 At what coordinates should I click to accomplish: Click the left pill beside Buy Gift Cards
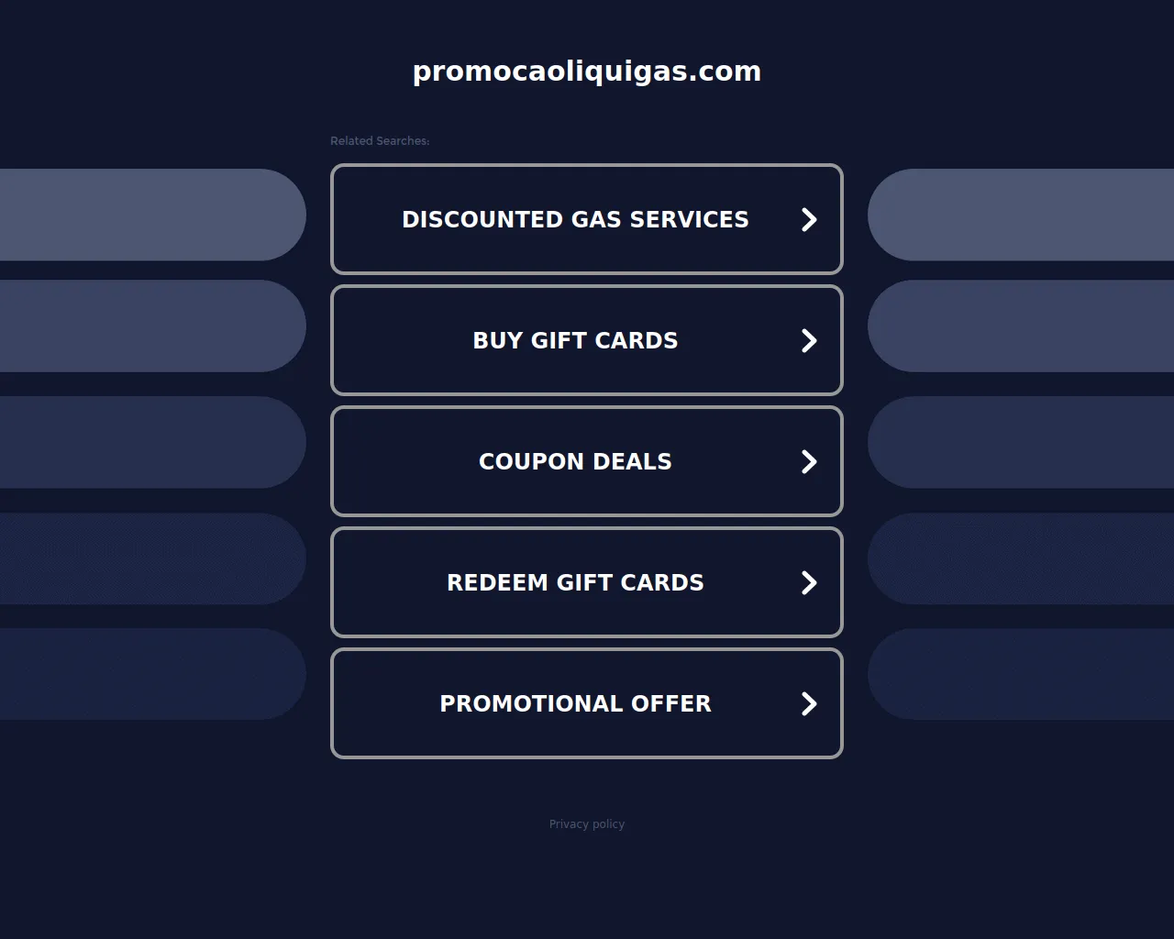click(151, 326)
